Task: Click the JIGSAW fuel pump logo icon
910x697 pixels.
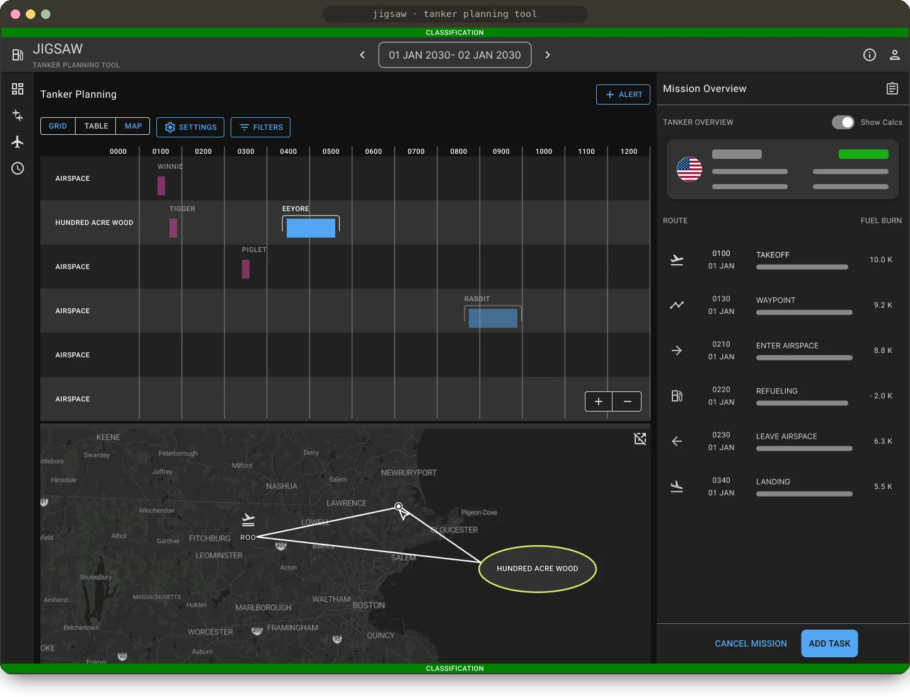Action: pyautogui.click(x=18, y=55)
